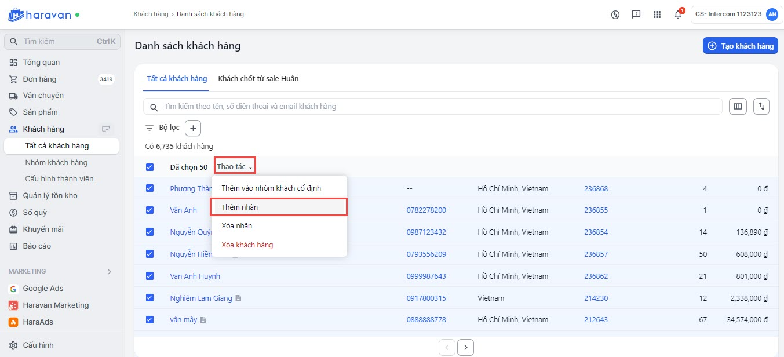Click the Haravan logo
Screen dimensions: 784x357
click(x=39, y=14)
